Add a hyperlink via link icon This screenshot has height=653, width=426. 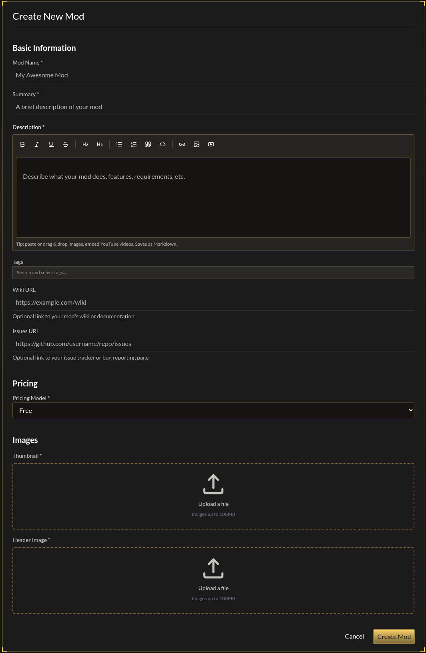click(182, 144)
